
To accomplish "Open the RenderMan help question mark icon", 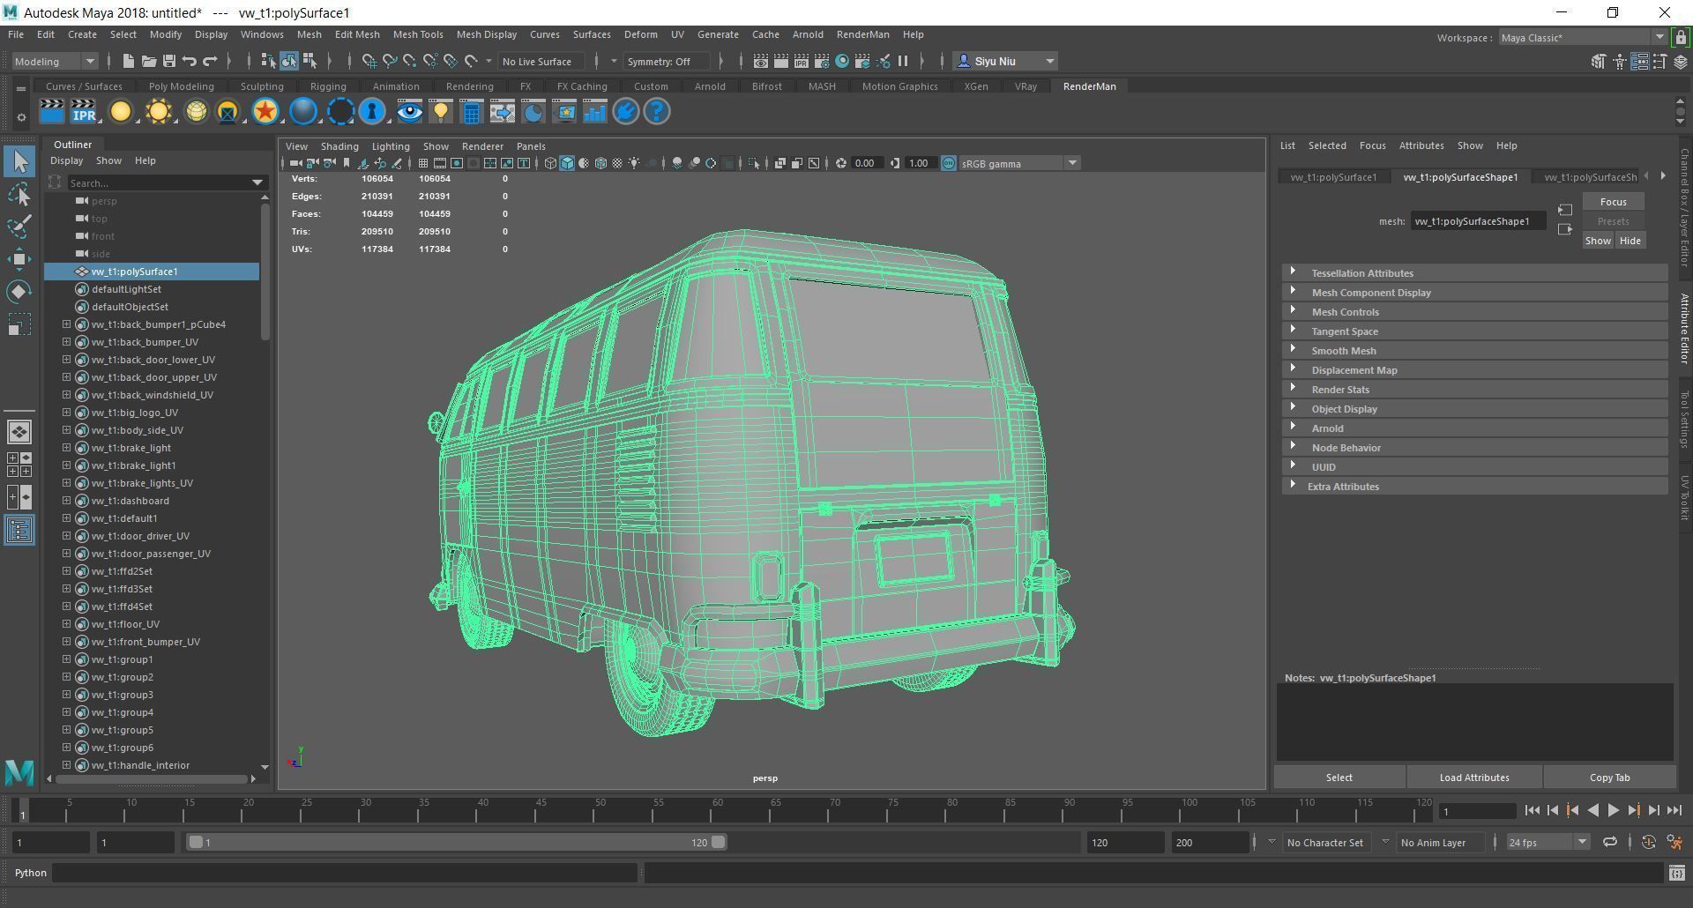I will [x=657, y=112].
